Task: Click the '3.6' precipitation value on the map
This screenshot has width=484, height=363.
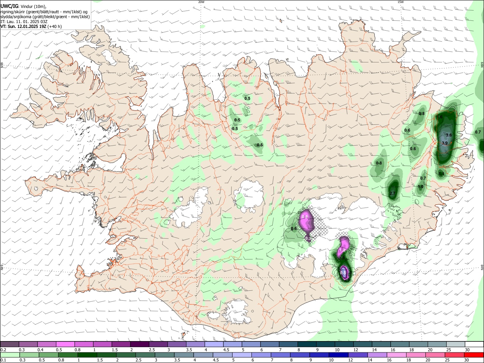Action: click(x=449, y=135)
